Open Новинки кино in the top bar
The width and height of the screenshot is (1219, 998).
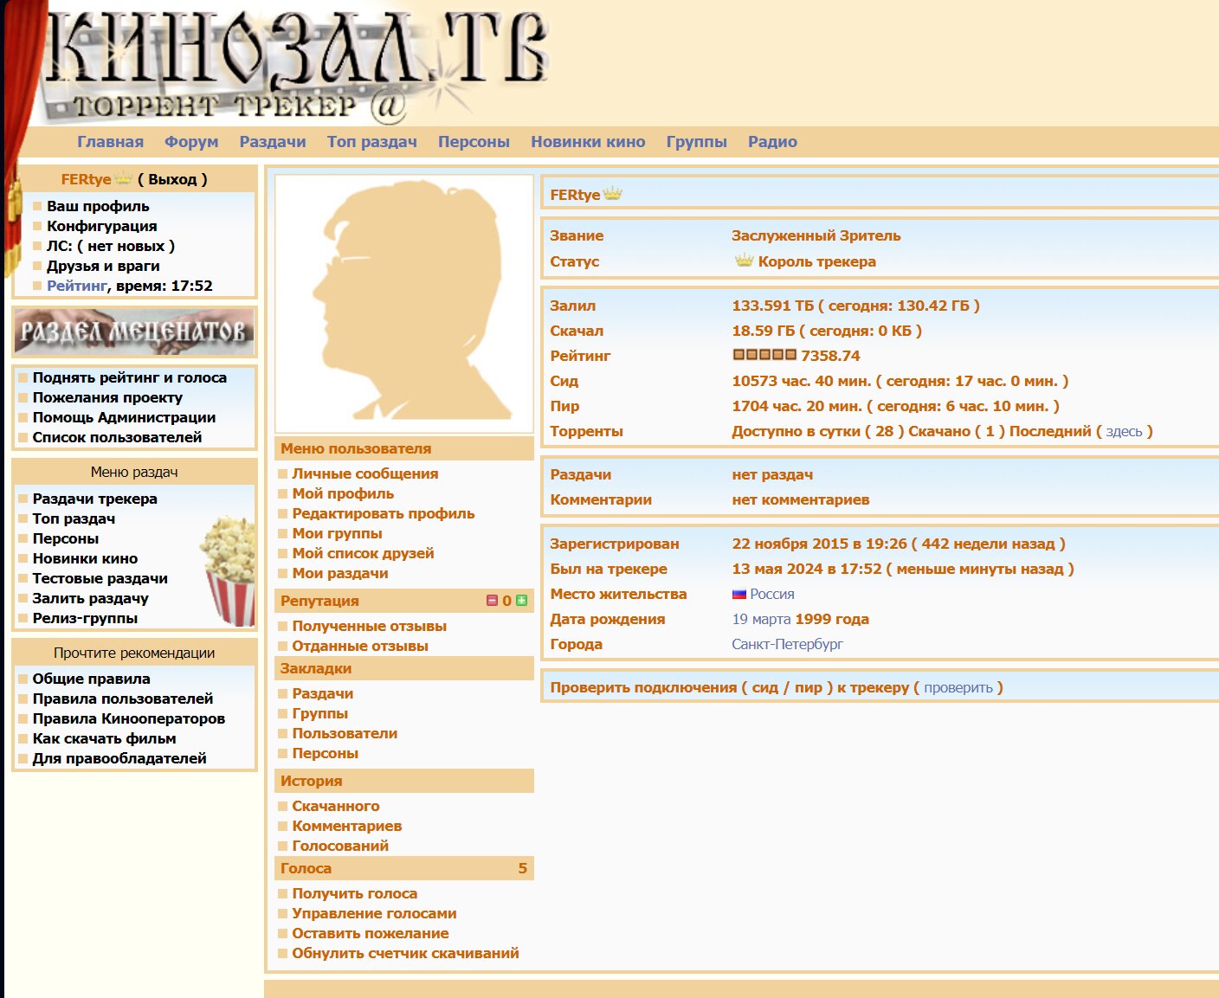[x=588, y=142]
